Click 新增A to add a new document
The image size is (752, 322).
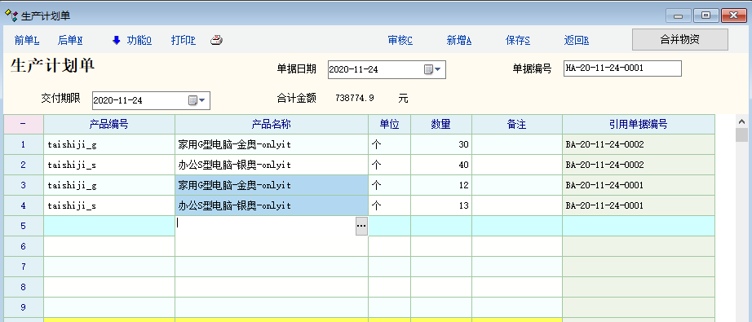tap(459, 40)
